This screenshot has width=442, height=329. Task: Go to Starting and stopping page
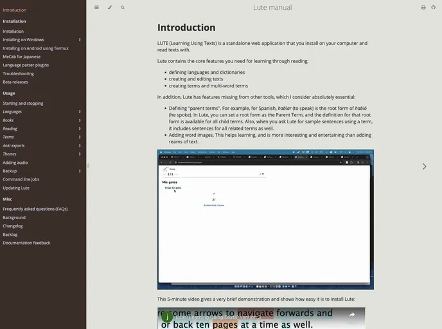click(x=23, y=103)
